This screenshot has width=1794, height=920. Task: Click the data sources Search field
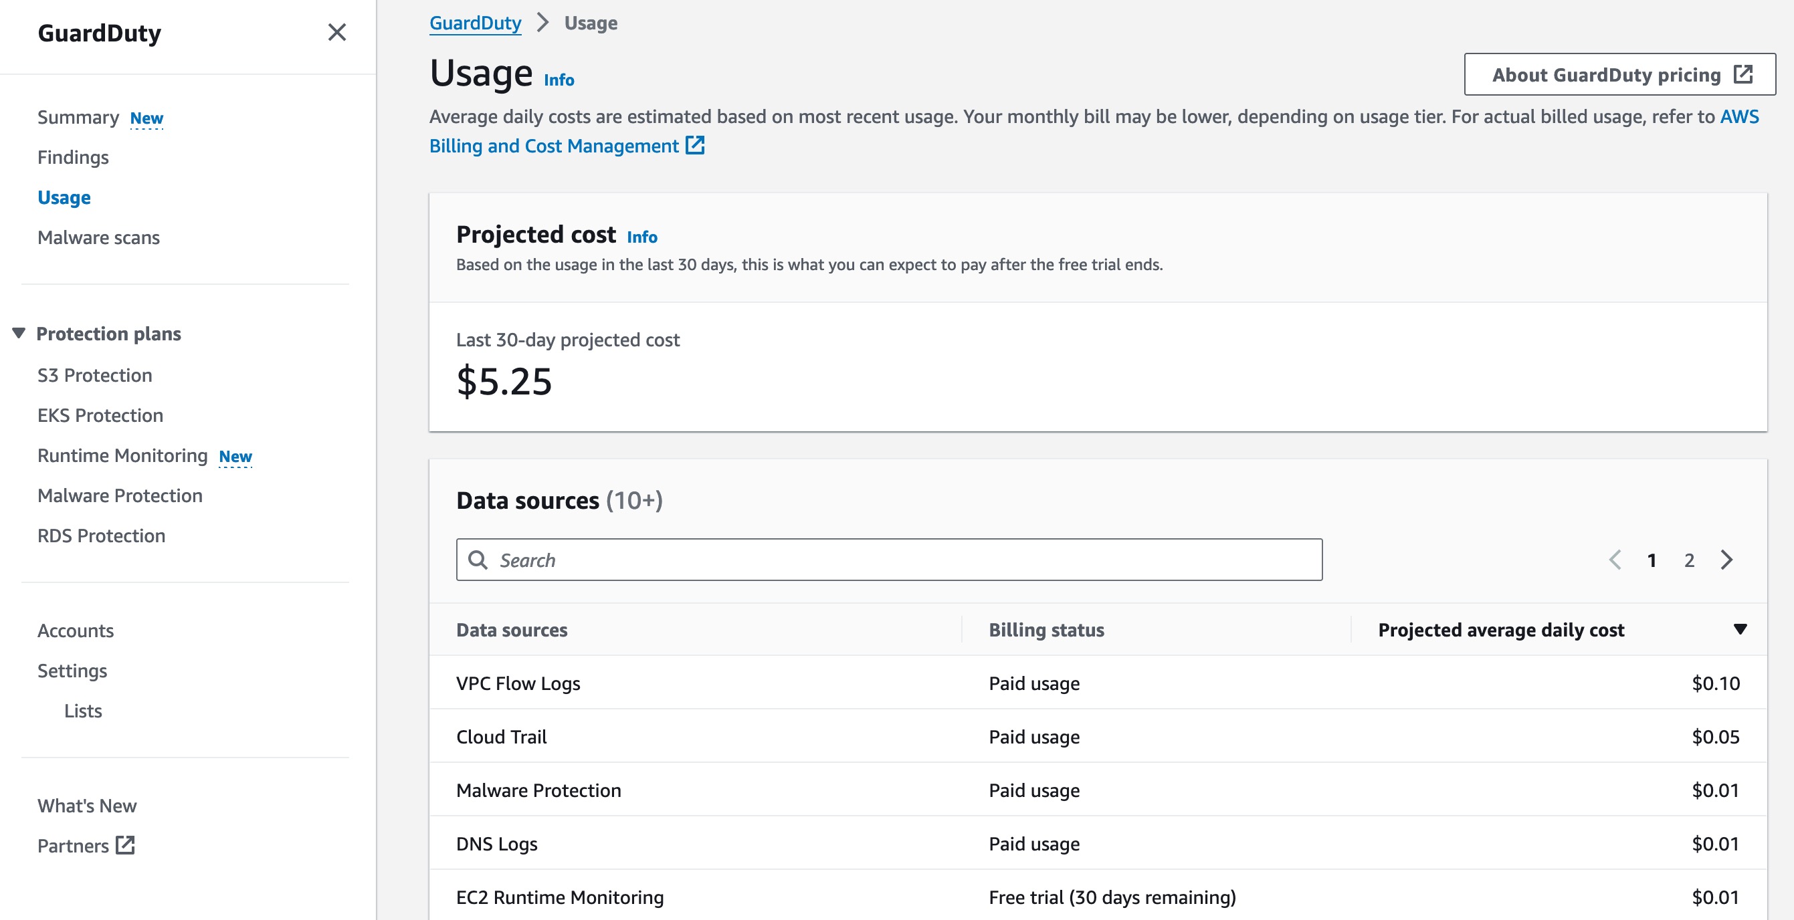pos(890,560)
